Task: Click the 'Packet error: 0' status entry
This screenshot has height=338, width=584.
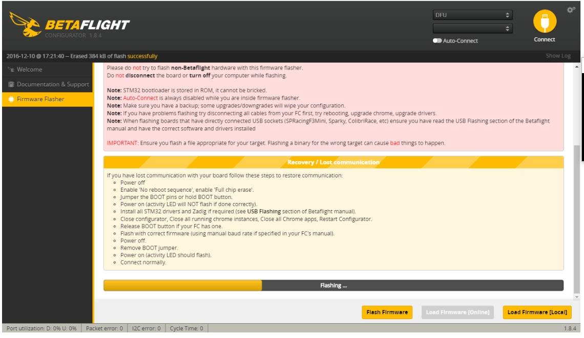Action: point(105,328)
